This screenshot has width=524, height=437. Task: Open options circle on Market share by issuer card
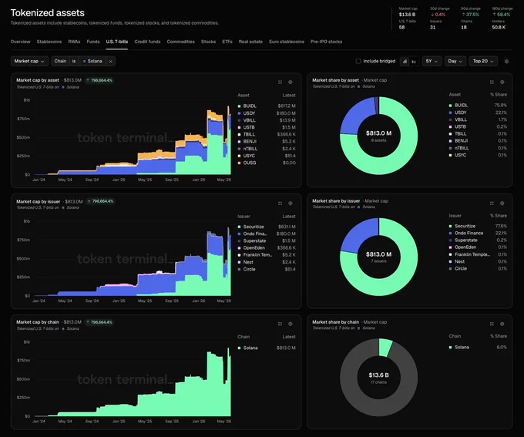pos(502,203)
